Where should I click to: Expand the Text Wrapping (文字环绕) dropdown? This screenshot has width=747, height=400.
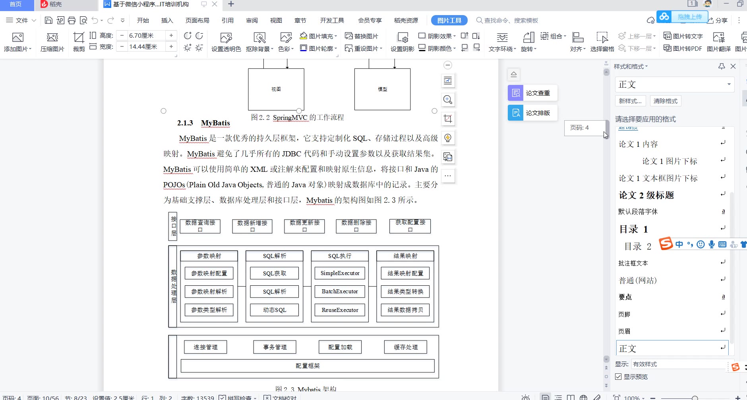pyautogui.click(x=502, y=49)
